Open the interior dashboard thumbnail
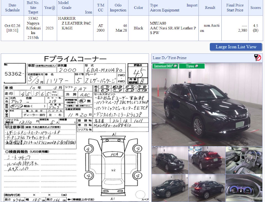 (244, 160)
